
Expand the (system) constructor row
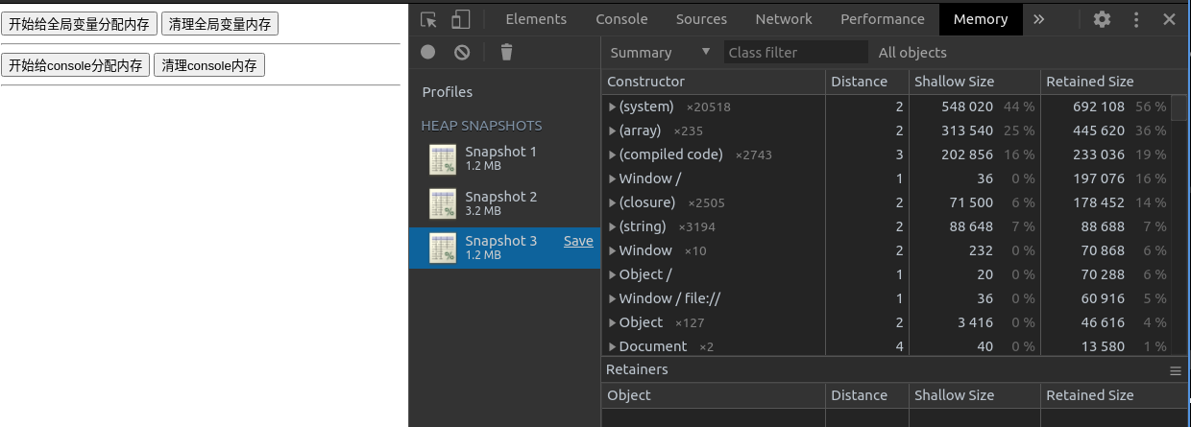pos(613,107)
